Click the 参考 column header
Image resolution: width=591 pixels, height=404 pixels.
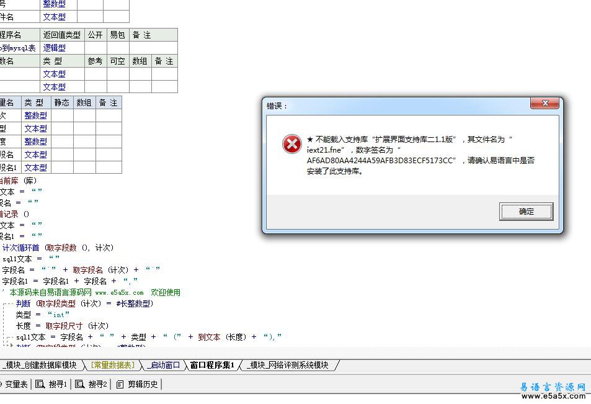pyautogui.click(x=96, y=61)
